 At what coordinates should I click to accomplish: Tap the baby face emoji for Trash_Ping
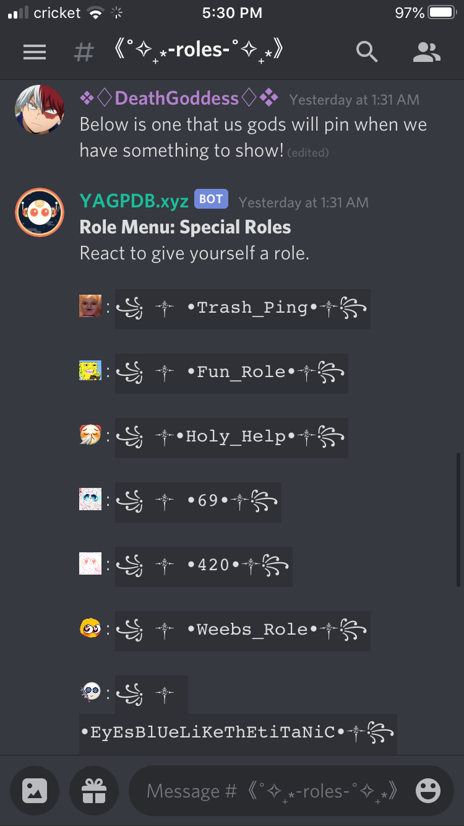click(90, 306)
